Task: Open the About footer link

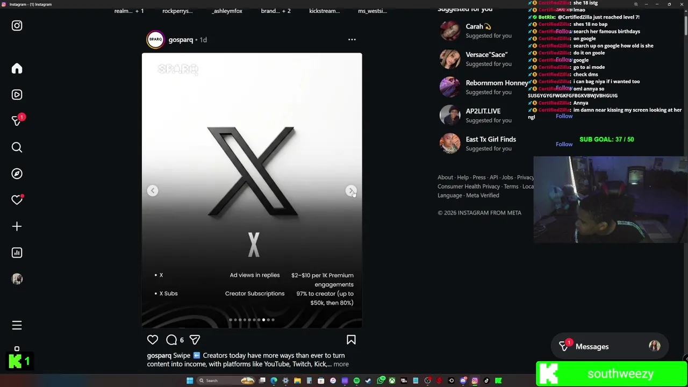Action: click(x=445, y=177)
